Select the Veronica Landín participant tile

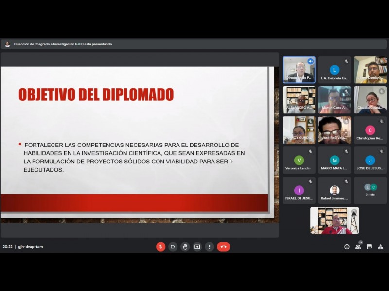(x=299, y=161)
